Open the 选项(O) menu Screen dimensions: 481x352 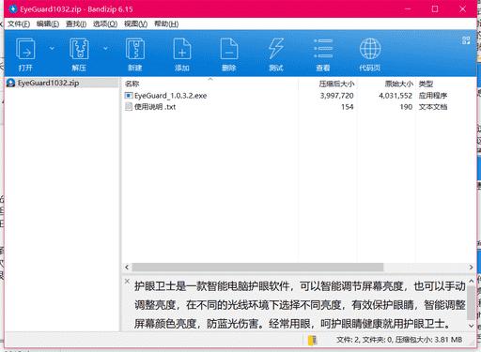[105, 24]
